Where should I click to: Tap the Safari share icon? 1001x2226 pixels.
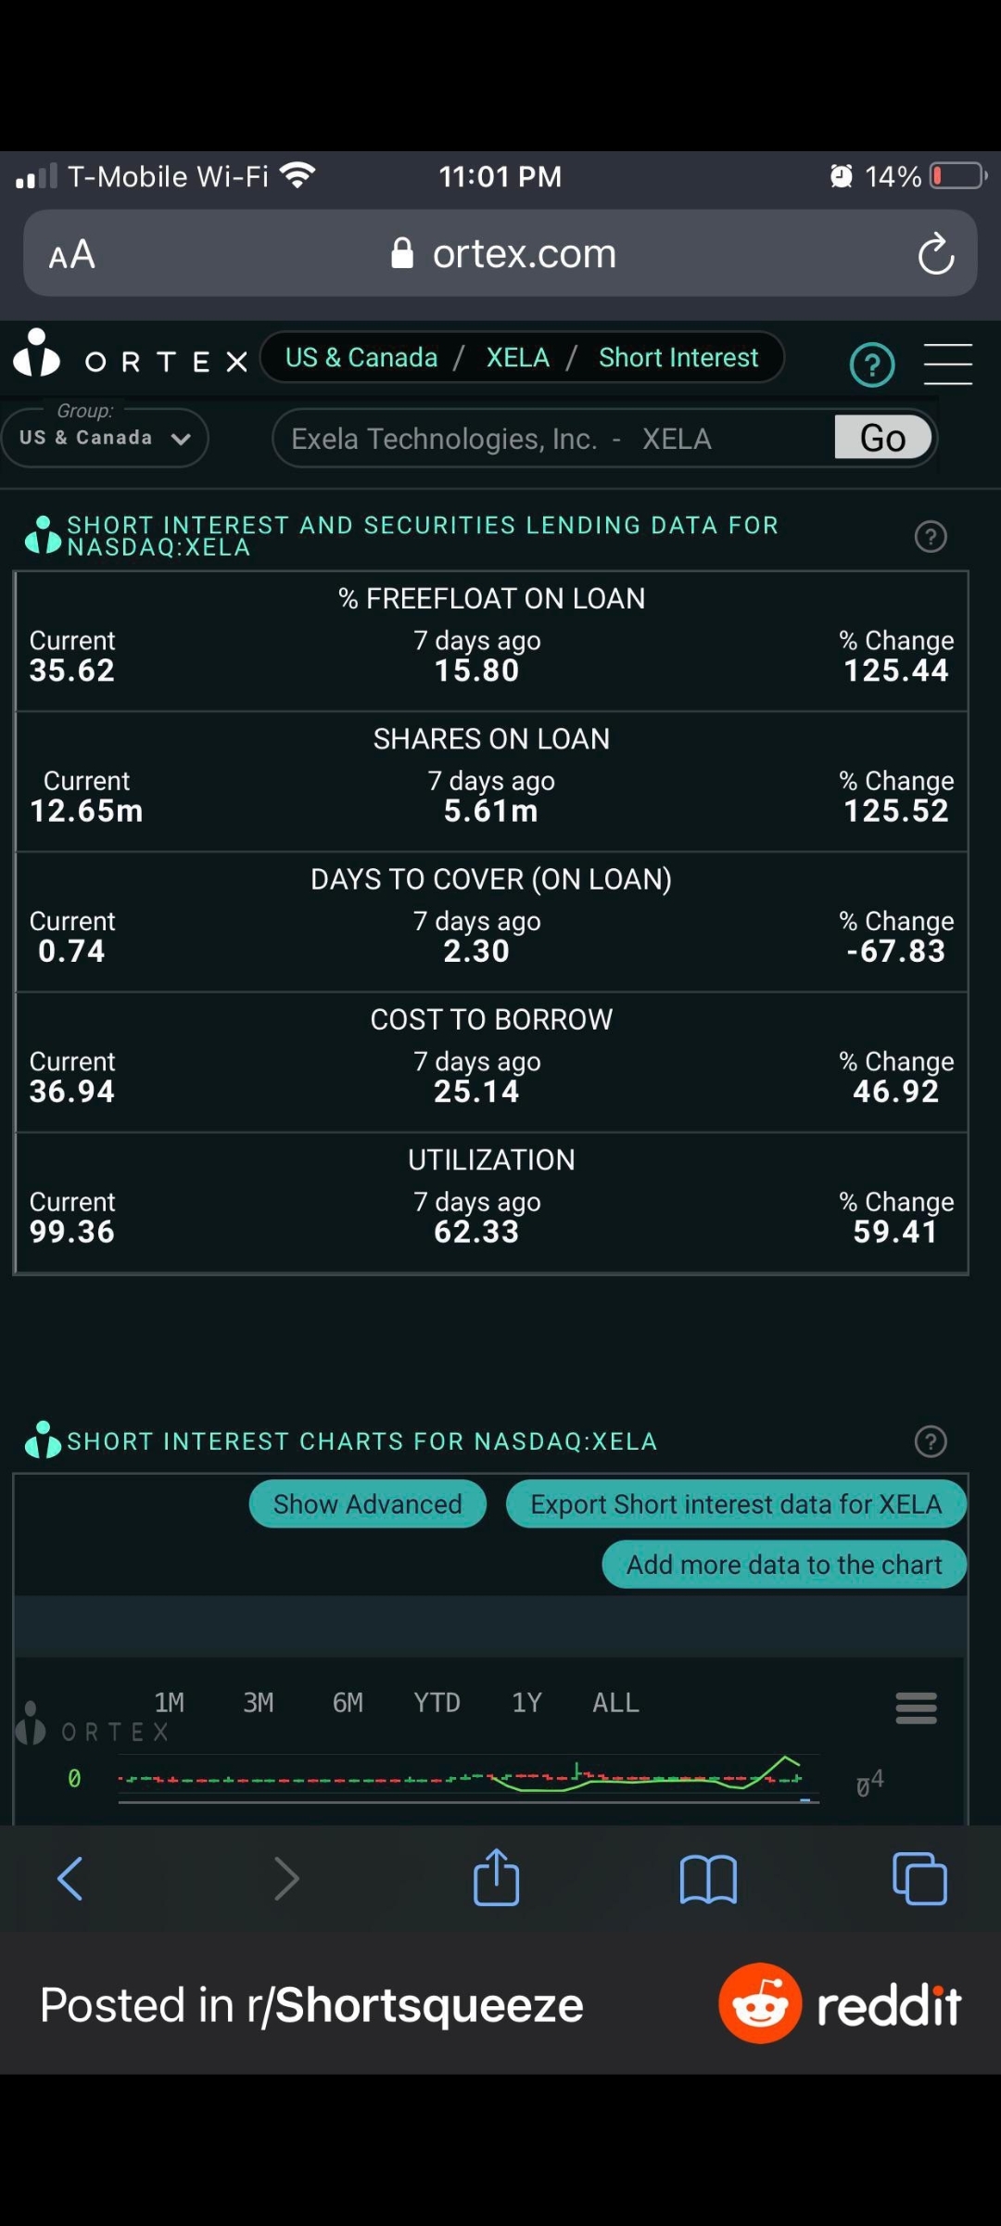click(496, 1878)
